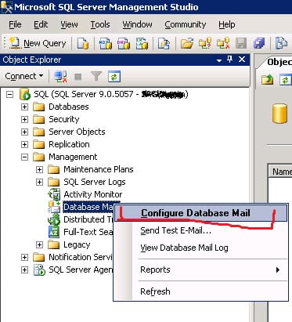The image size is (292, 322).
Task: Select the Maintenance Plans tree item
Action: pos(99,169)
